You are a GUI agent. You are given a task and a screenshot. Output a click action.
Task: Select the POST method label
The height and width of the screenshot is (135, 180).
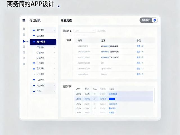point(68,40)
